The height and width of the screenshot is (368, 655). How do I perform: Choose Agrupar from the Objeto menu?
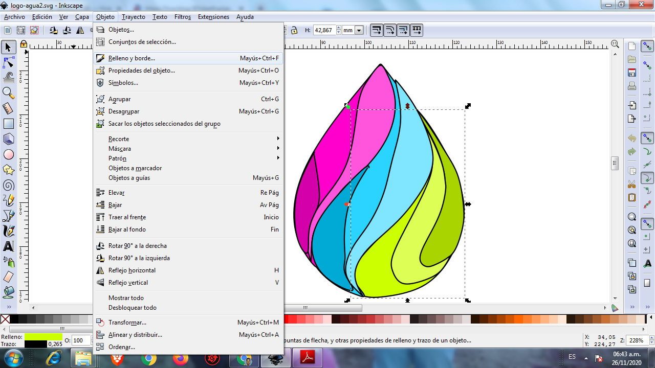188,99
